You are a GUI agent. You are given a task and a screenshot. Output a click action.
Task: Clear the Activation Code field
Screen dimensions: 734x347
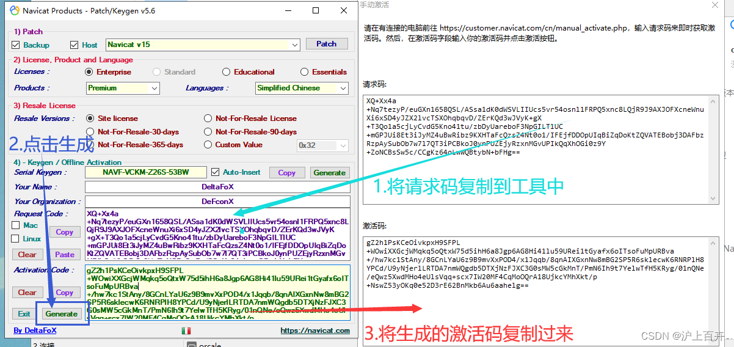[27, 293]
